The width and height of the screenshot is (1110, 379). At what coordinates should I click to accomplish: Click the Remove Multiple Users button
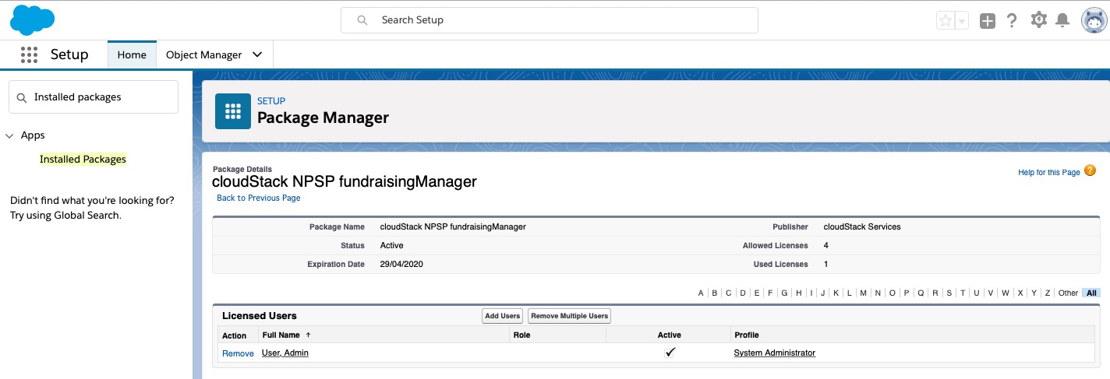point(569,316)
